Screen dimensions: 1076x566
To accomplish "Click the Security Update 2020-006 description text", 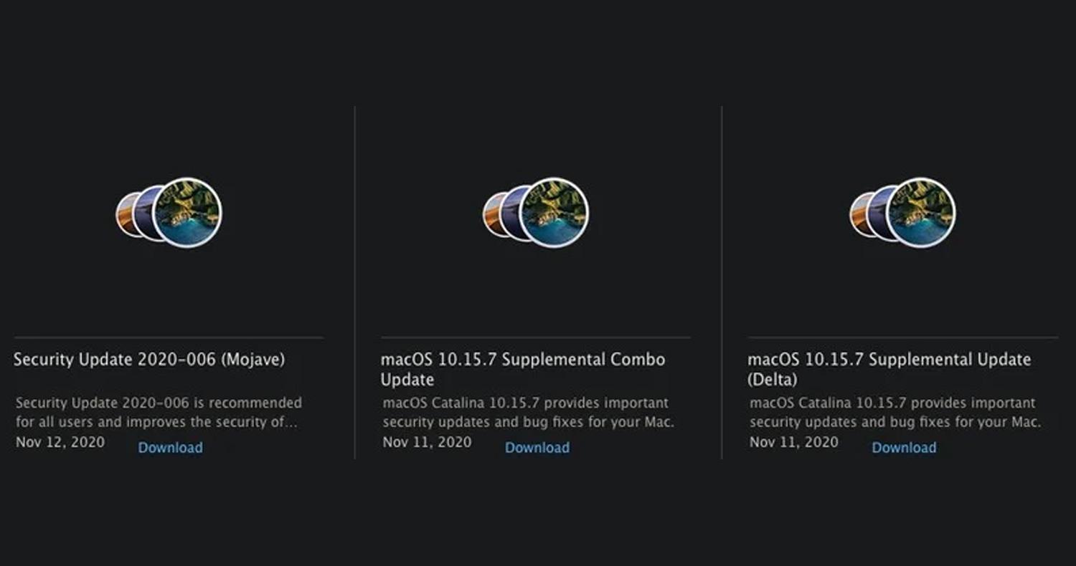I will tap(159, 413).
